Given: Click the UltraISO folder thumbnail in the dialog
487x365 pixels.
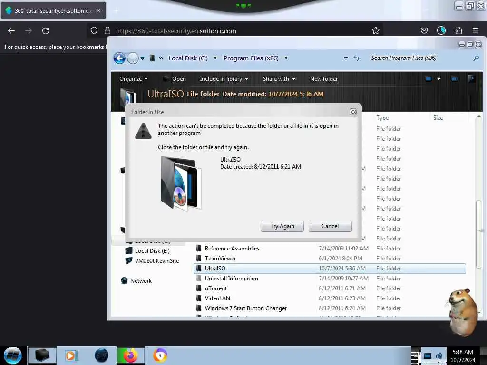Looking at the screenshot, I should point(181,183).
